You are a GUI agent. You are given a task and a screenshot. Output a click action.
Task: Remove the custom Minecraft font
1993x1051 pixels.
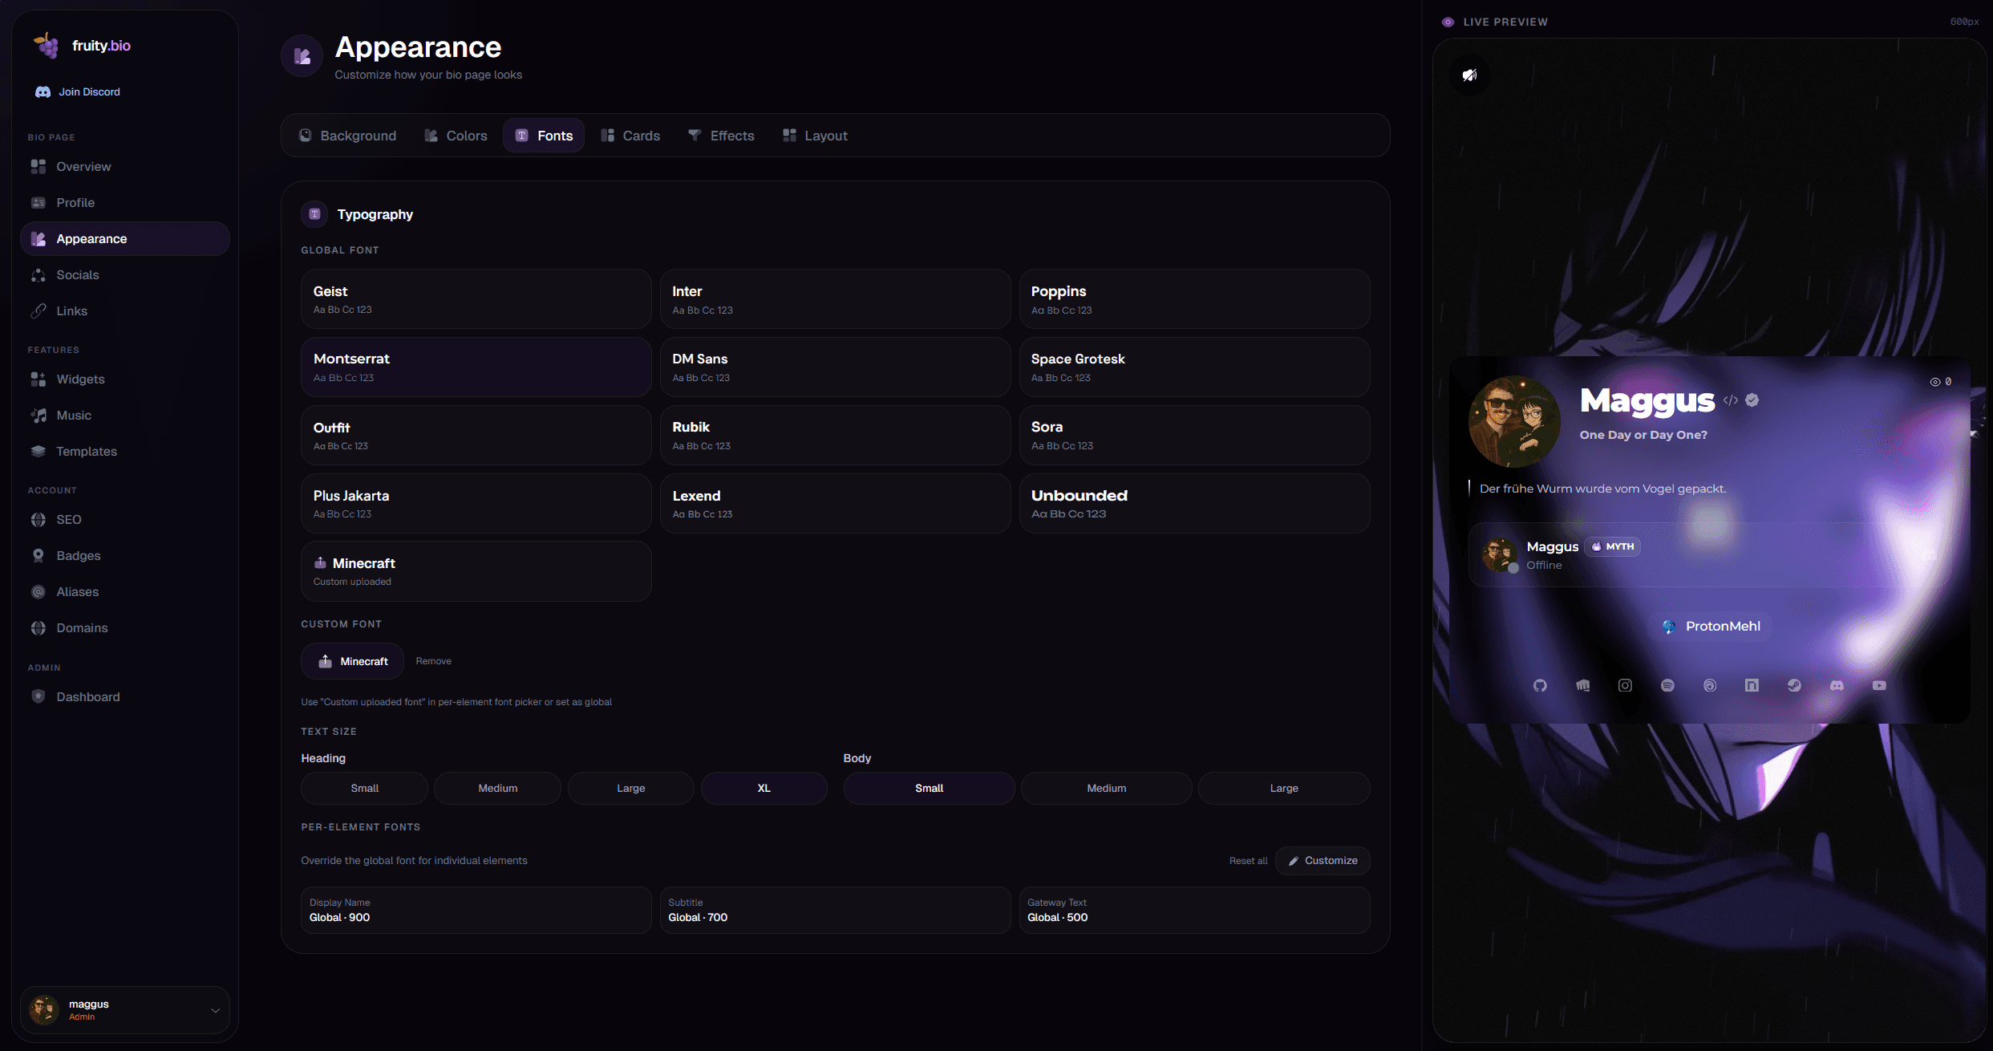[433, 661]
